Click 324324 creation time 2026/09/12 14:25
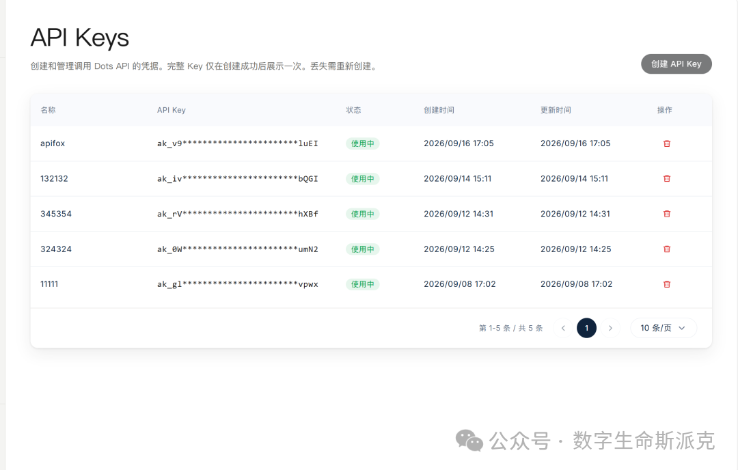 (459, 249)
